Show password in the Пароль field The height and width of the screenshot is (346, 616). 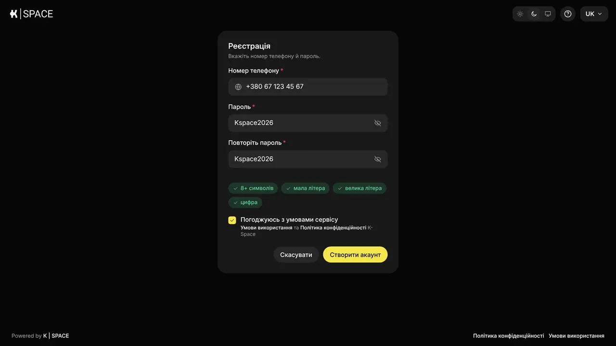[x=378, y=123]
